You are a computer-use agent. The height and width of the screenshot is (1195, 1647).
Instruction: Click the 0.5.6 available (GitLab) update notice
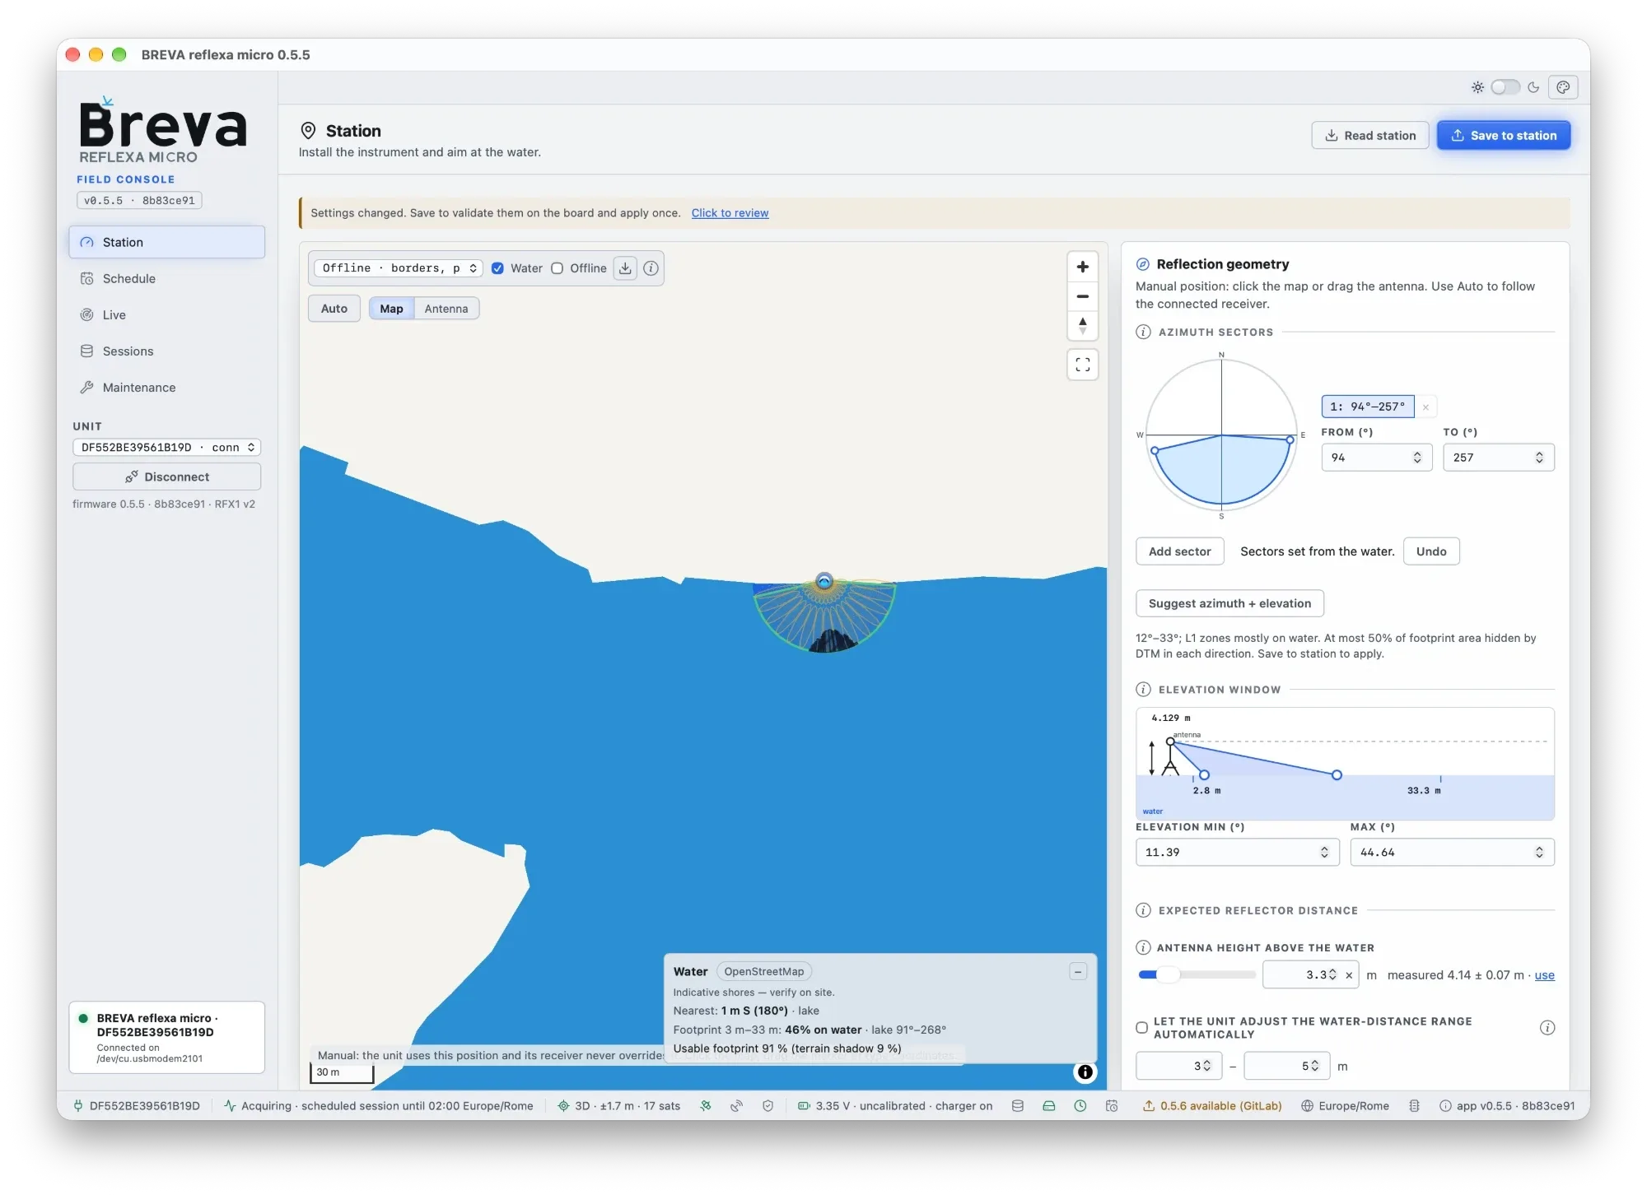(1211, 1106)
